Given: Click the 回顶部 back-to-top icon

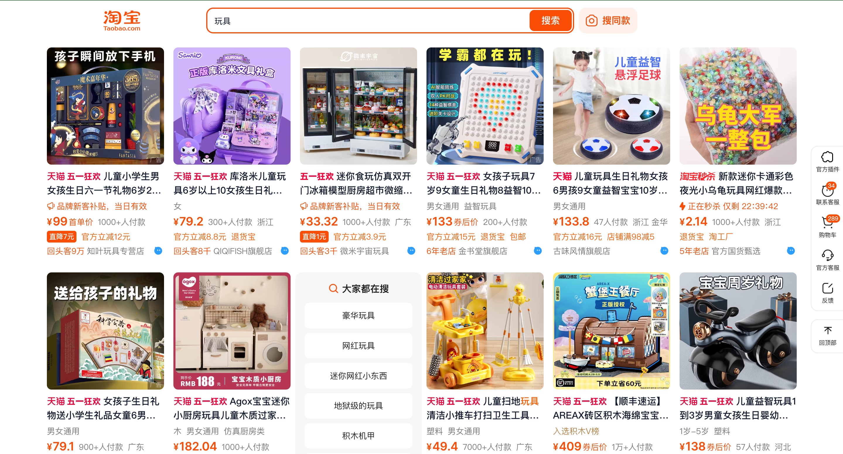Looking at the screenshot, I should click(x=827, y=330).
